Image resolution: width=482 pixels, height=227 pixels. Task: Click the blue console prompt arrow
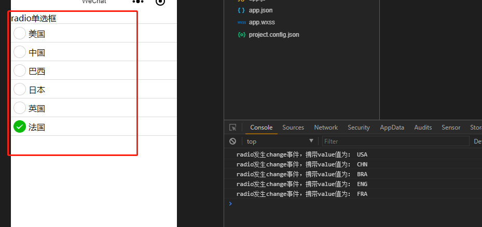point(230,203)
